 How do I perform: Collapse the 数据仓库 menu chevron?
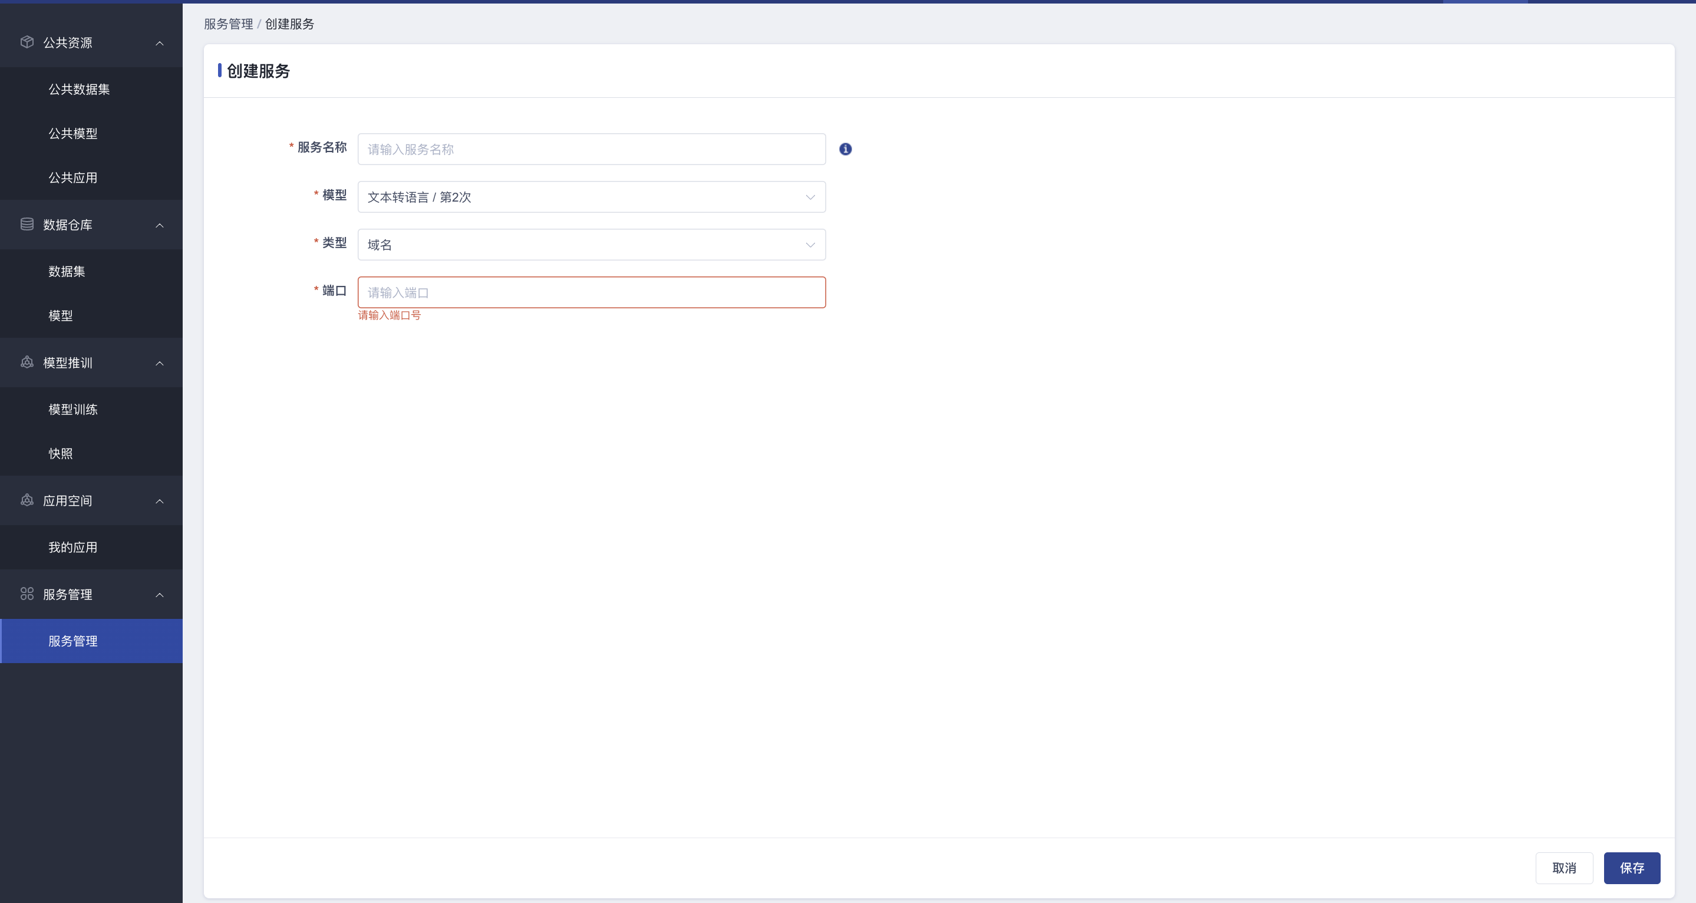pyautogui.click(x=159, y=225)
